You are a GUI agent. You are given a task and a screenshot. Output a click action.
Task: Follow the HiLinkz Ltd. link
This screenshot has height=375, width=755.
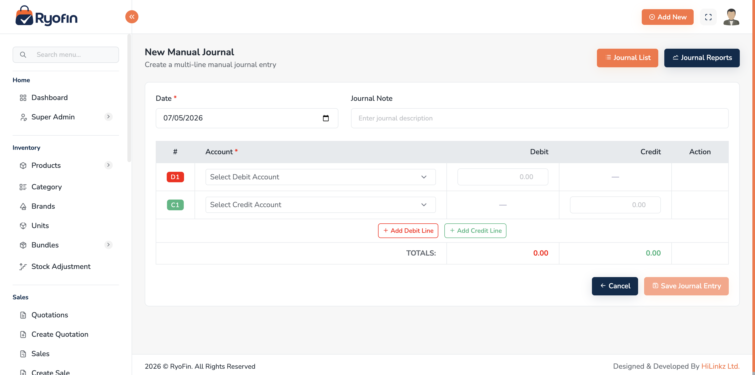720,366
